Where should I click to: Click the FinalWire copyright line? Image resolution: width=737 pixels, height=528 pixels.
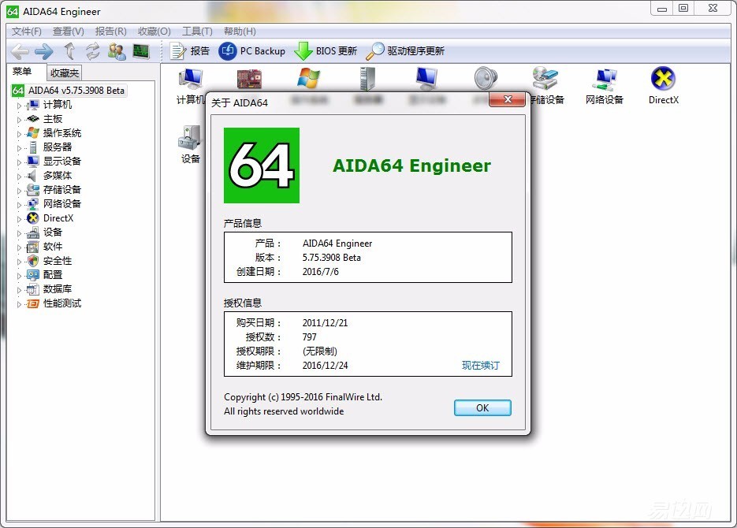pos(303,397)
